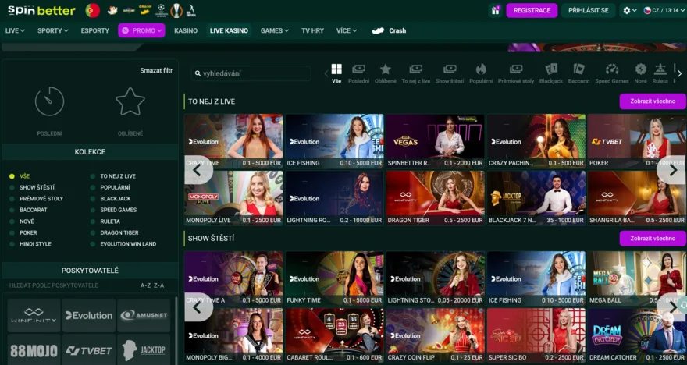This screenshot has width=687, height=365.
Task: Select the Oblíbené star category icon
Action: pos(386,73)
